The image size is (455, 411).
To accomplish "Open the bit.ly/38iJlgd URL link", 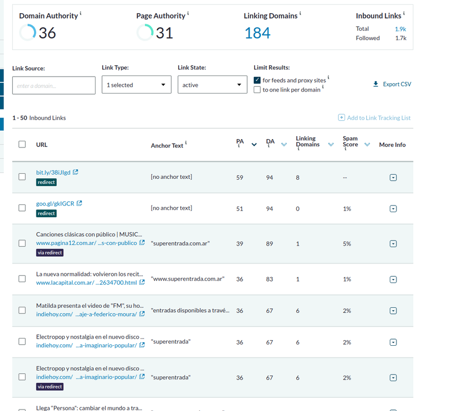I will point(53,173).
